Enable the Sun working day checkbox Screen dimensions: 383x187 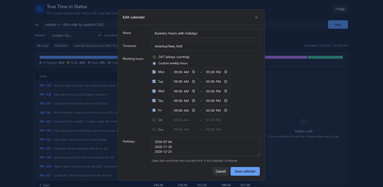click(154, 129)
